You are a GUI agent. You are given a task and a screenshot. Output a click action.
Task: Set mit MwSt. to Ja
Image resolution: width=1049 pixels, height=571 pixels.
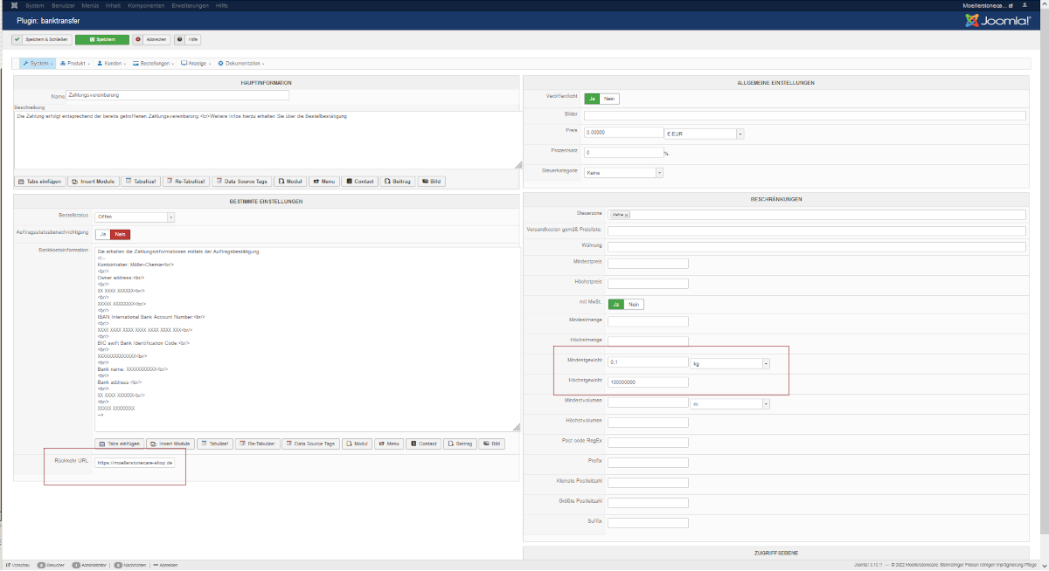[x=615, y=304]
